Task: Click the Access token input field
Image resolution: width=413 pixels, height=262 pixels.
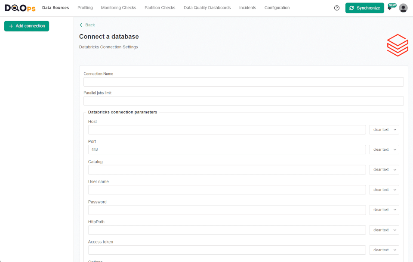Action: (x=227, y=250)
